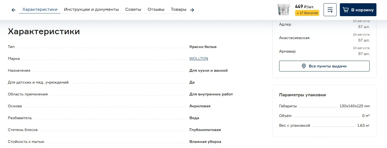Open the Товары tab
Image resolution: width=387 pixels, height=148 pixels.
point(179,9)
